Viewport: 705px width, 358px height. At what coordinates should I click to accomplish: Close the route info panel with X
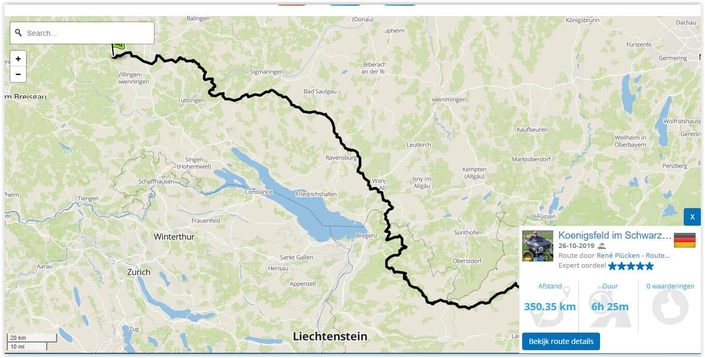point(692,217)
